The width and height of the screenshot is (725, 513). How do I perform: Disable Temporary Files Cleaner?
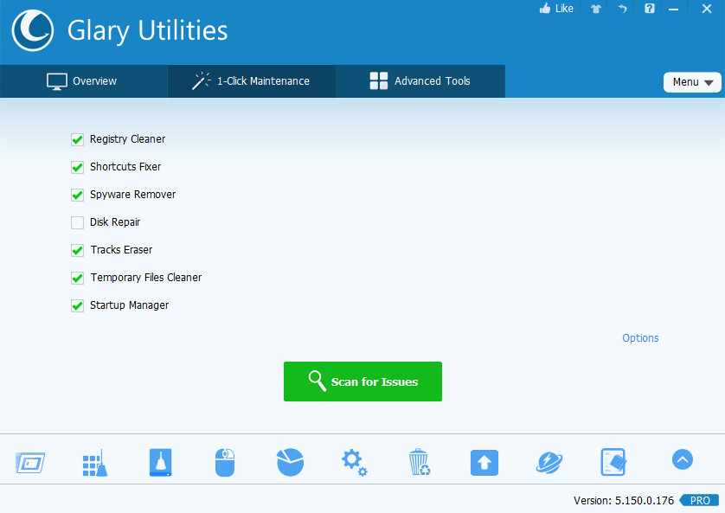[x=77, y=278]
